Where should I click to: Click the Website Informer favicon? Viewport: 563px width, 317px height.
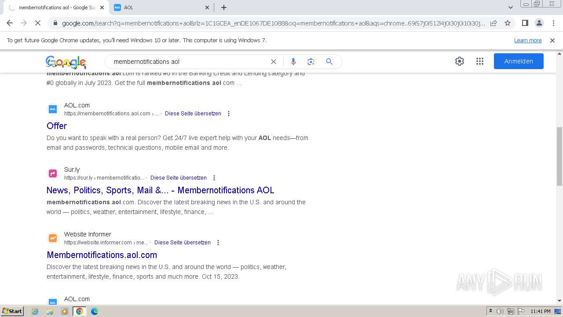pyautogui.click(x=53, y=238)
